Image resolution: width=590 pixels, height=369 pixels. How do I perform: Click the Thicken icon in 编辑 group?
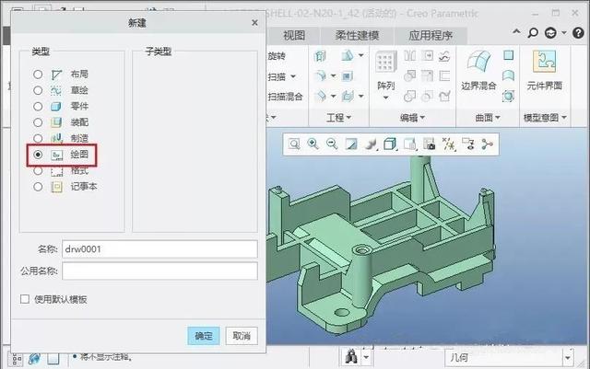tap(444, 76)
